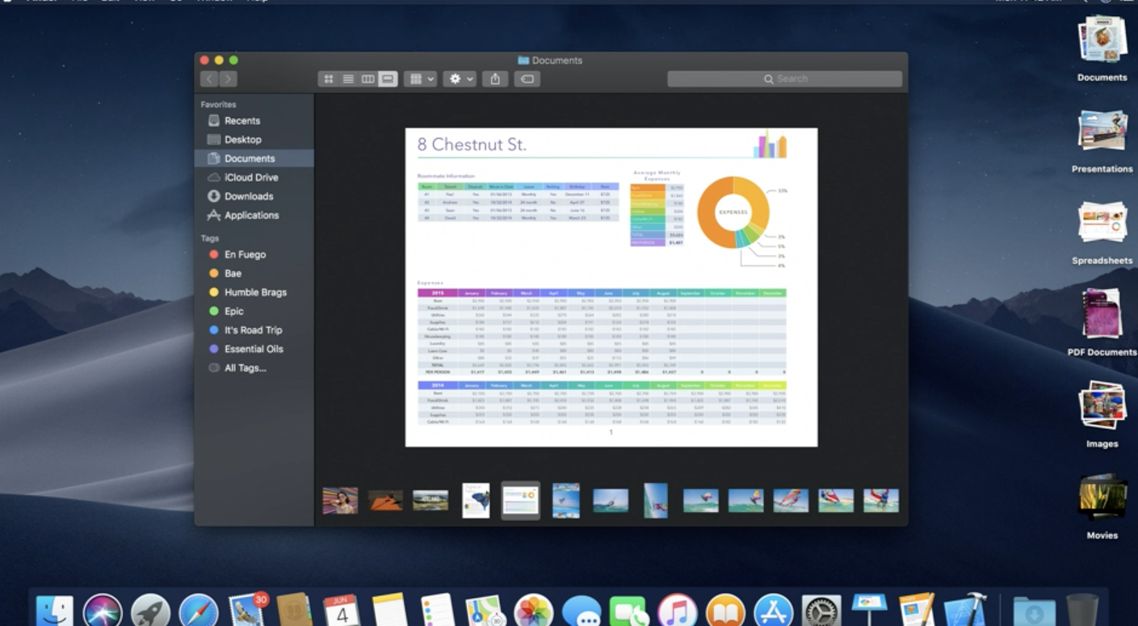Open the Downloads folder in Dock

[x=1033, y=611]
